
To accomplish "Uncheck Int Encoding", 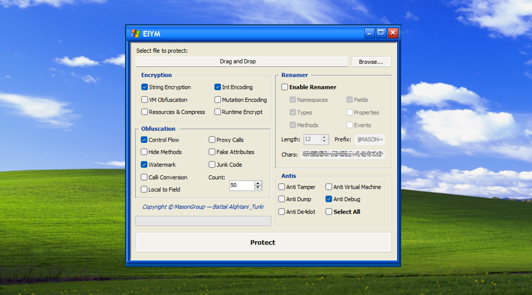I will 217,87.
